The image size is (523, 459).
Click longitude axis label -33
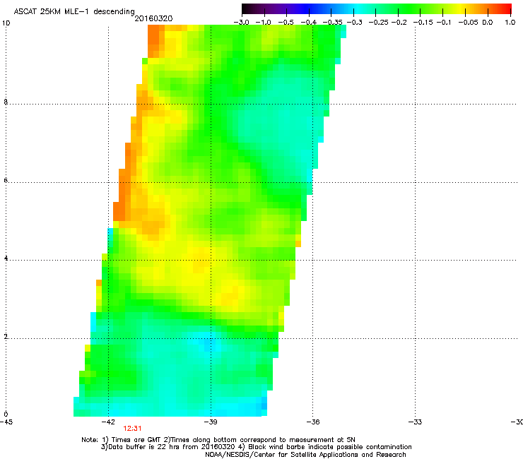(x=415, y=422)
